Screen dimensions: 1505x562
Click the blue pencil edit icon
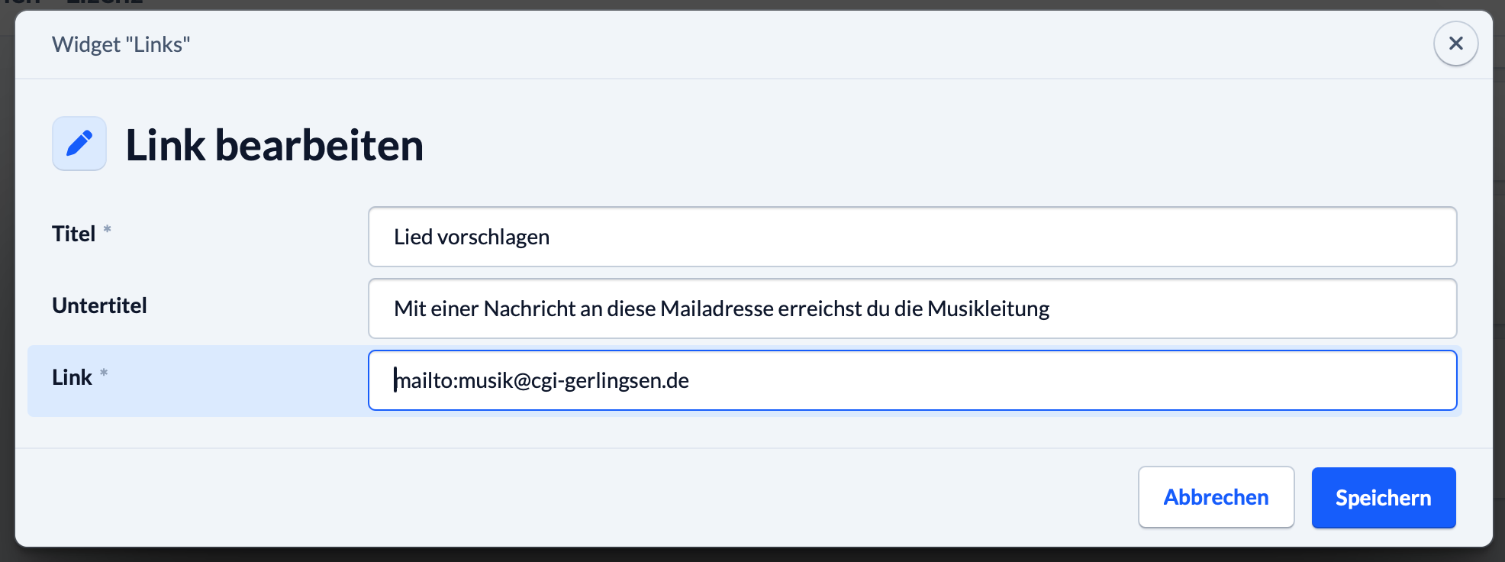pyautogui.click(x=79, y=144)
